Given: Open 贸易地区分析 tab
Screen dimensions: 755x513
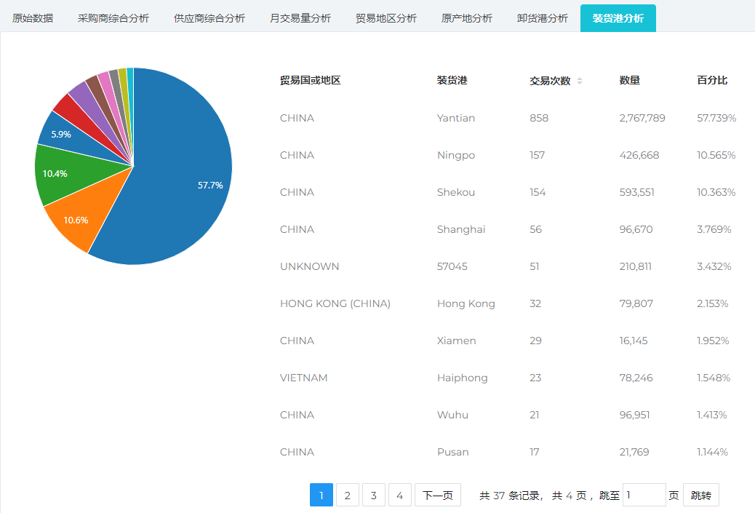Looking at the screenshot, I should [386, 18].
